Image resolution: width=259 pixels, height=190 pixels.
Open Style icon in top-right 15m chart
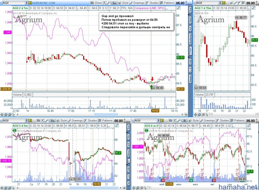(232, 3)
